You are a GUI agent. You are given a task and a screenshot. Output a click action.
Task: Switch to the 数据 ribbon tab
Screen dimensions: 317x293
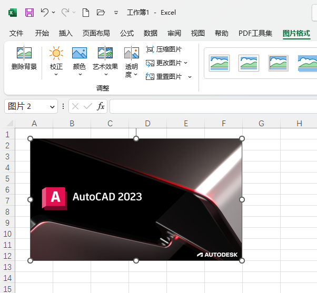click(x=151, y=33)
